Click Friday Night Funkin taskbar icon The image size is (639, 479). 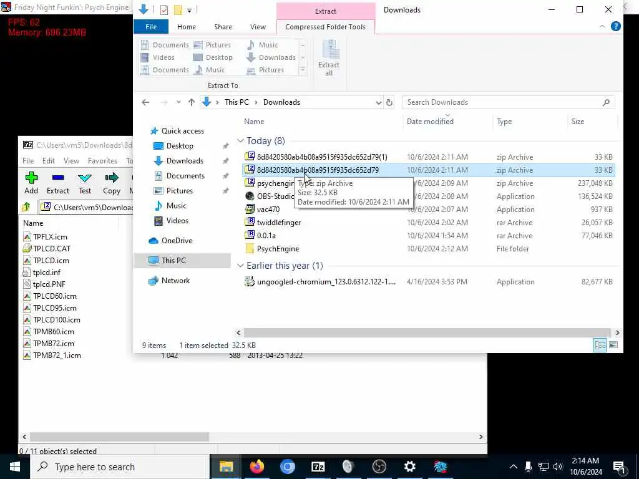point(441,467)
